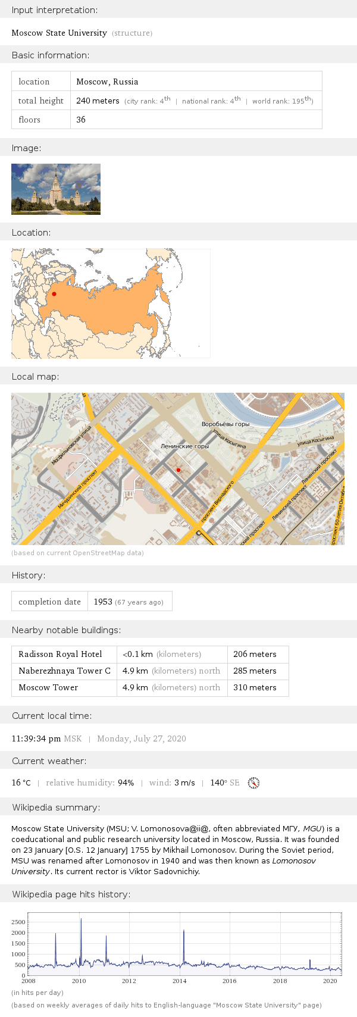Click the in hits per day caption
Viewport: 357px width, 1017px height.
point(37,993)
